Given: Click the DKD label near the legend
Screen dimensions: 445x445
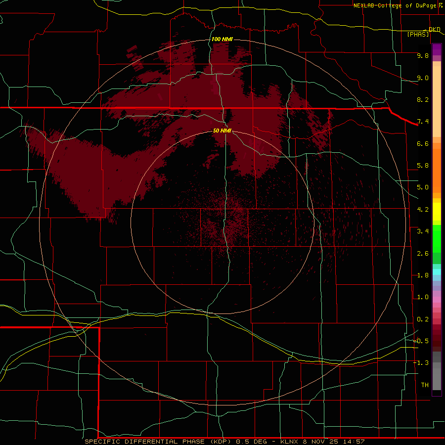Looking at the screenshot, I should point(434,29).
